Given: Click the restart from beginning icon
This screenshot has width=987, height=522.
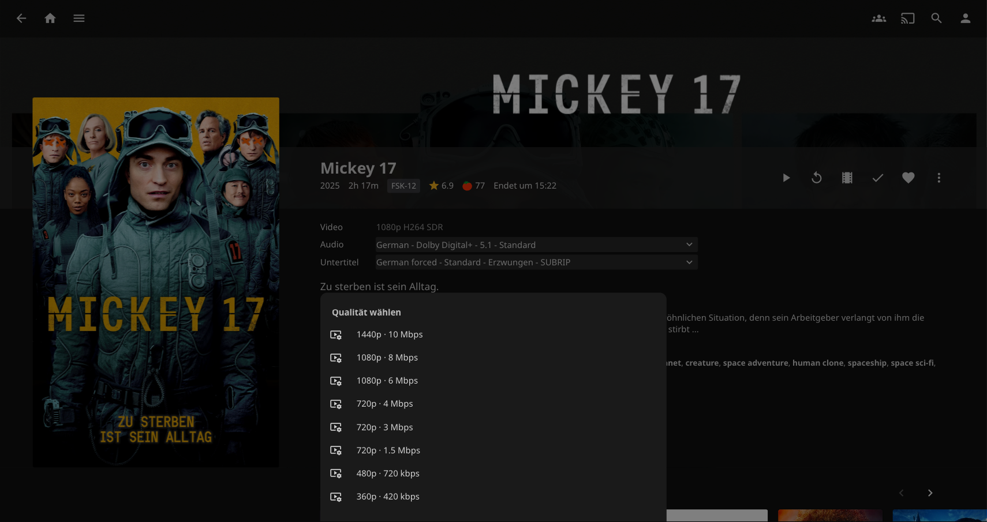Looking at the screenshot, I should click(x=817, y=178).
